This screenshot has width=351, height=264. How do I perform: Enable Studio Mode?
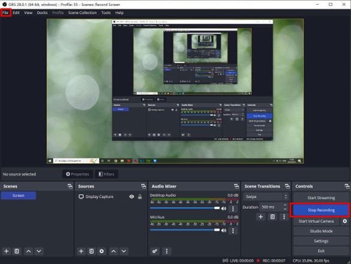click(x=321, y=231)
